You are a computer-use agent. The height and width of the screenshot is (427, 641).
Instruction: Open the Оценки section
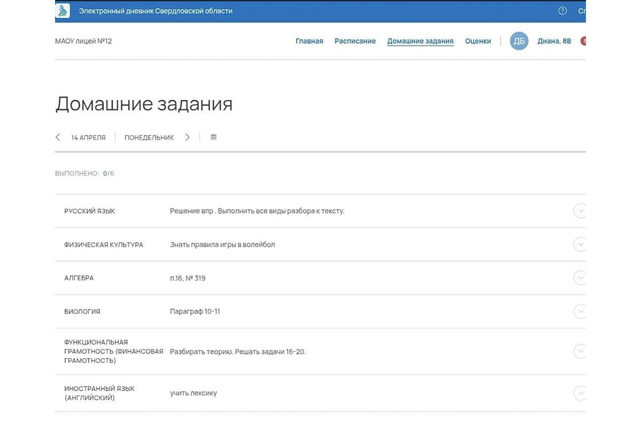(478, 41)
